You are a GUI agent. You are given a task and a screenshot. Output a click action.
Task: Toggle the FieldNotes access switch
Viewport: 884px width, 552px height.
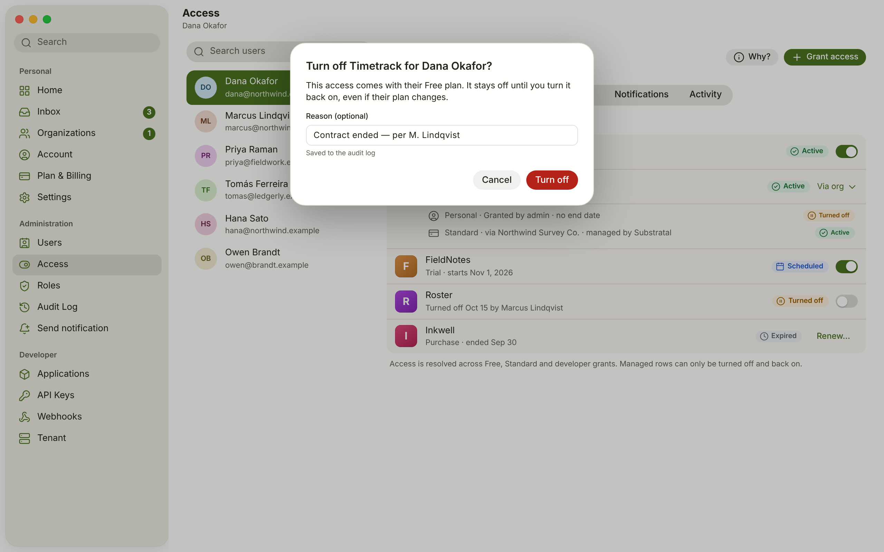[846, 266]
